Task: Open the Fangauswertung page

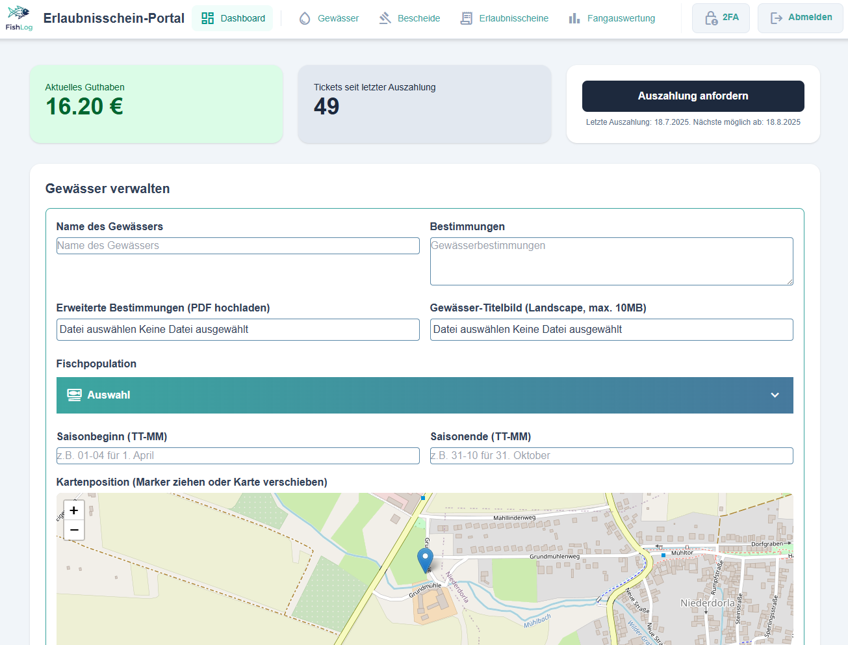Action: coord(612,18)
